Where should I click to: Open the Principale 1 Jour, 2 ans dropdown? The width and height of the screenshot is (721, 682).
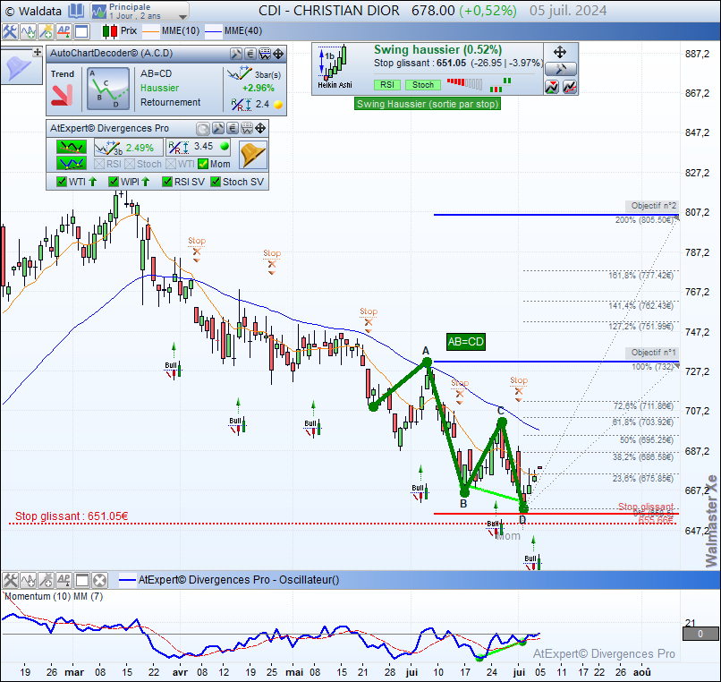140,11
